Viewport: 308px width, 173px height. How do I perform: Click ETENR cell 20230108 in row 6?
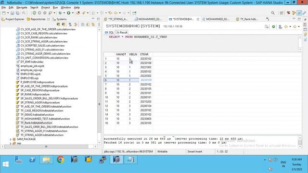(146, 80)
